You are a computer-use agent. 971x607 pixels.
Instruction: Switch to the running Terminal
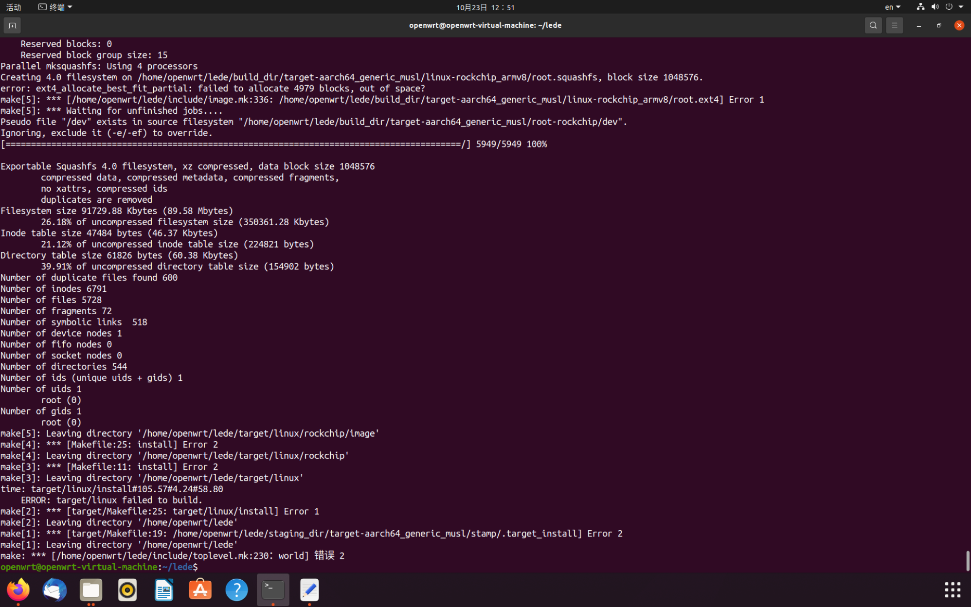(x=272, y=590)
